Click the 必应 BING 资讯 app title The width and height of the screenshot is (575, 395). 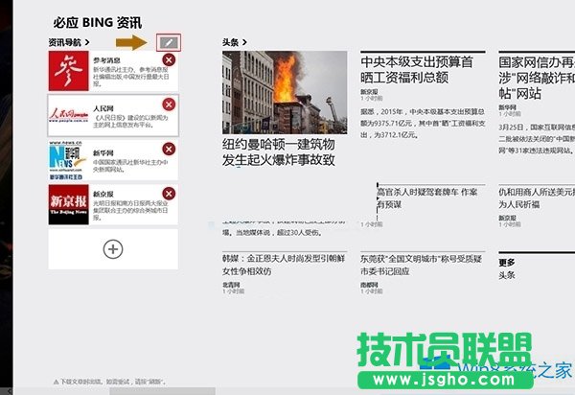(97, 23)
